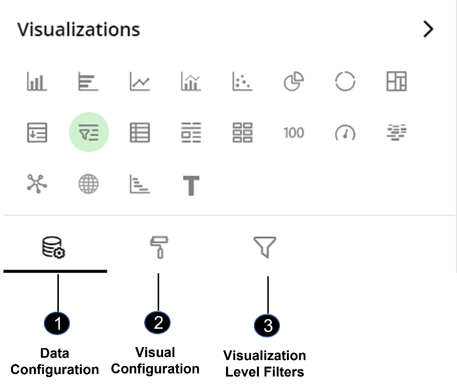457x388 pixels.
Task: Pick the pie chart visualization
Action: click(294, 82)
